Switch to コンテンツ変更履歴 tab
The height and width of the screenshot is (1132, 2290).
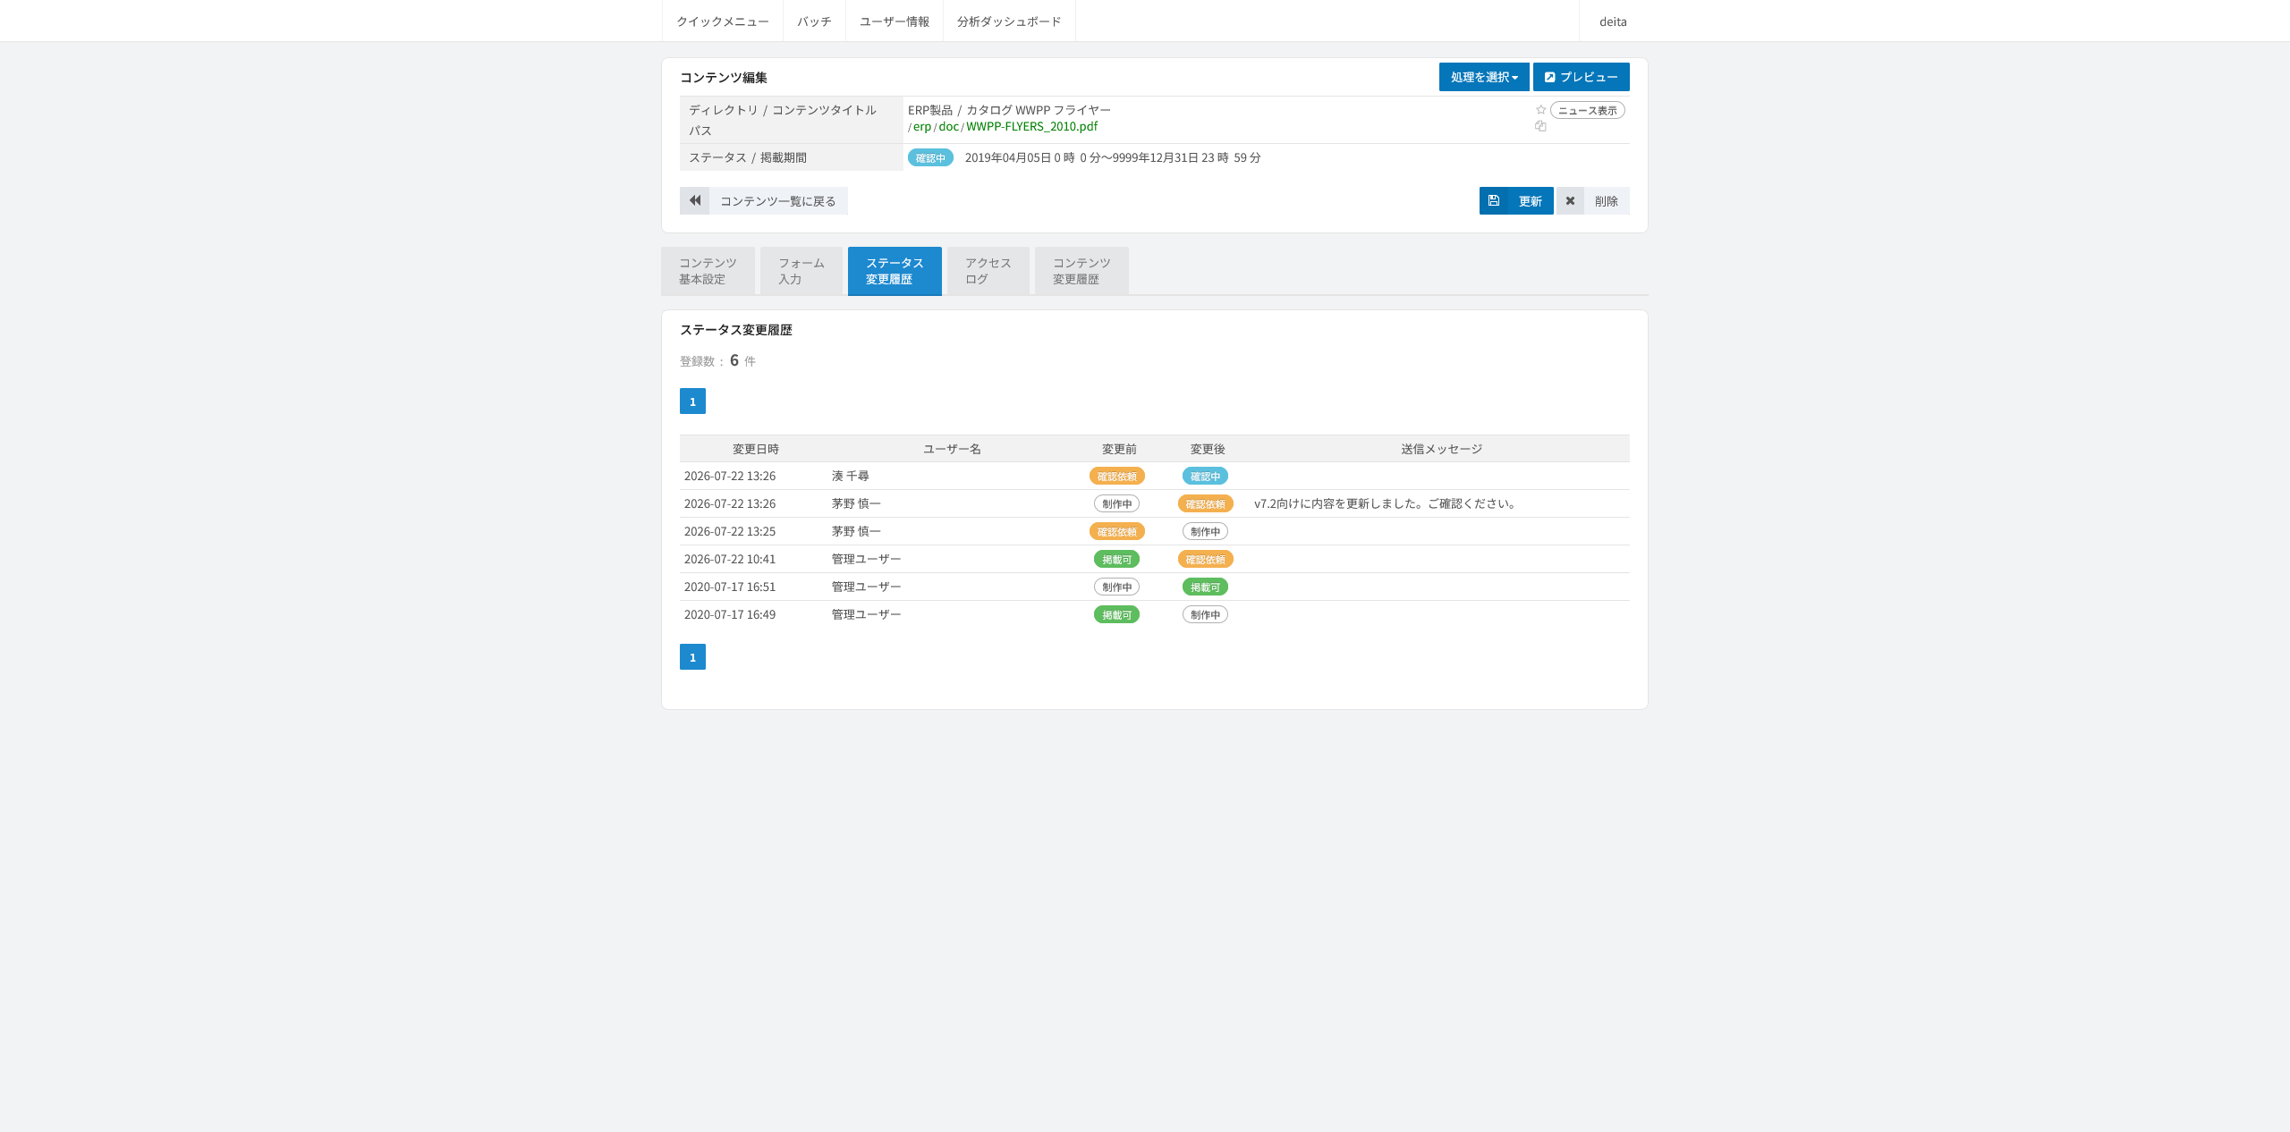click(x=1081, y=271)
